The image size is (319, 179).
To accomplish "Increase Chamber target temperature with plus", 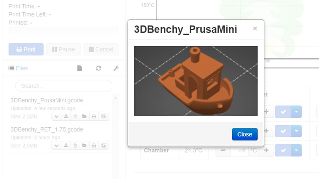I will [266, 150].
